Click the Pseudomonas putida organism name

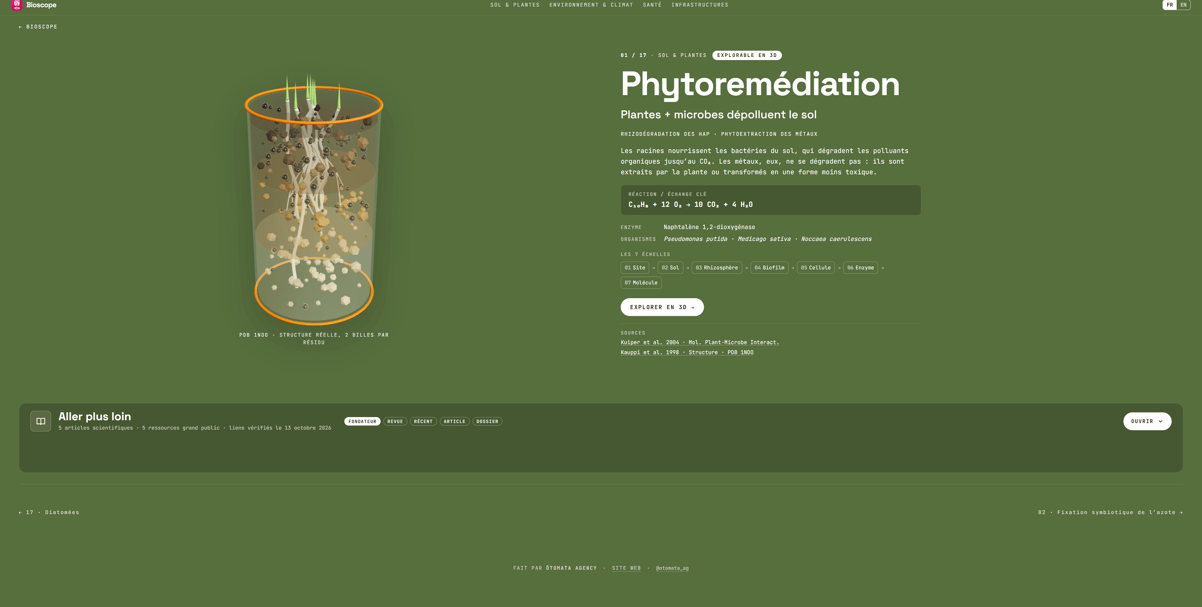click(x=695, y=239)
